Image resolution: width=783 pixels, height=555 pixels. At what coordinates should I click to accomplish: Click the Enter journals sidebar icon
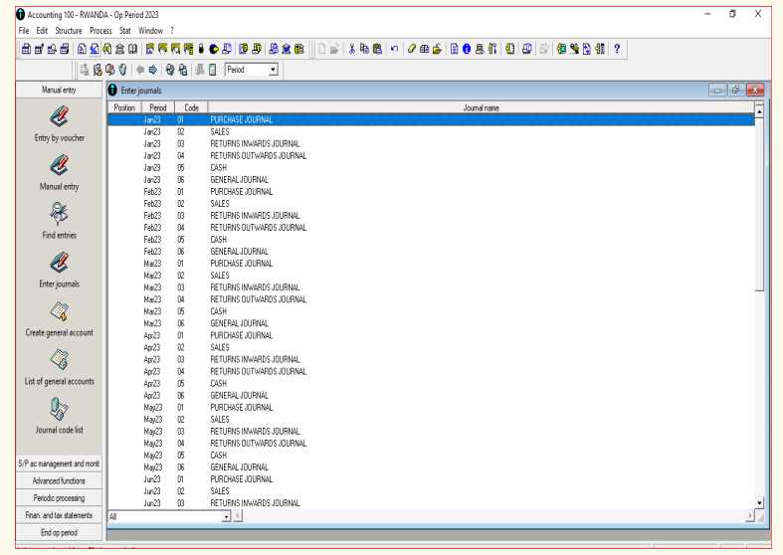59,263
